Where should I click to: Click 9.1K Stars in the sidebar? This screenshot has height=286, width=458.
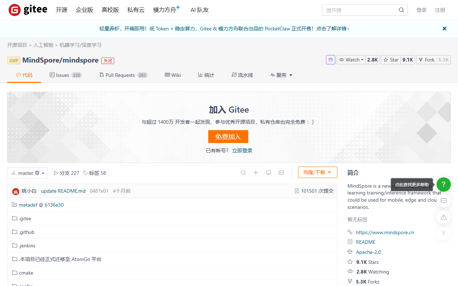click(367, 262)
